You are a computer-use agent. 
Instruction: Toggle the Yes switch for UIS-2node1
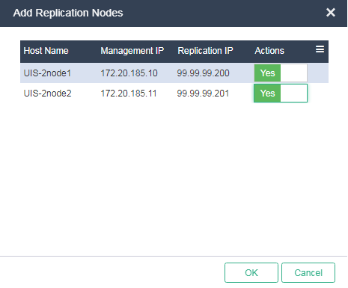point(281,73)
